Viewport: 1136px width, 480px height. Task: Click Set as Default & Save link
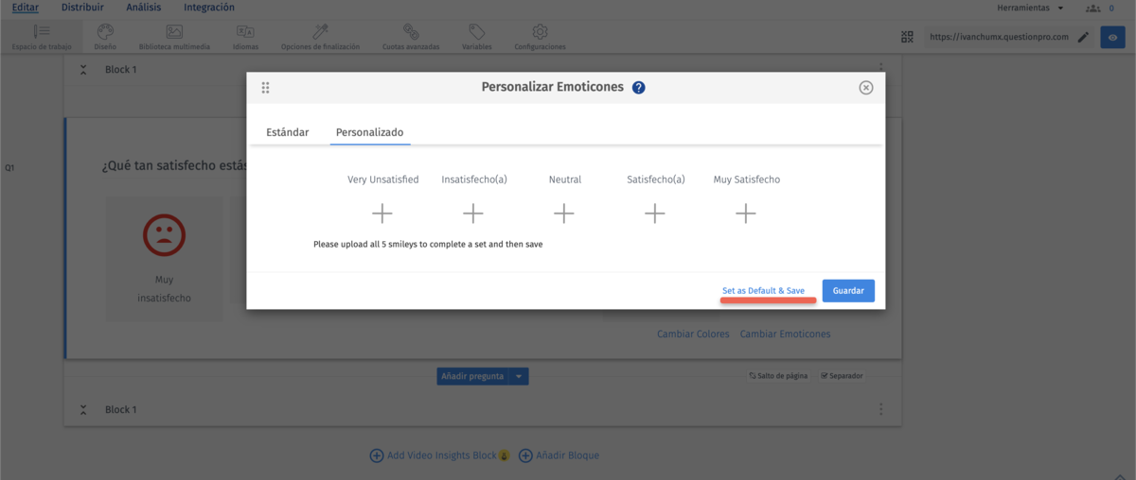tap(763, 291)
